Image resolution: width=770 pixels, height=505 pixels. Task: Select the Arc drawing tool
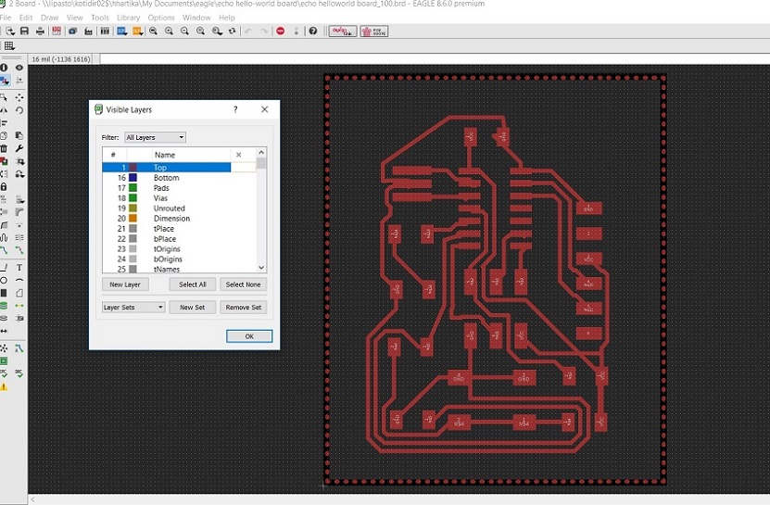(x=19, y=281)
